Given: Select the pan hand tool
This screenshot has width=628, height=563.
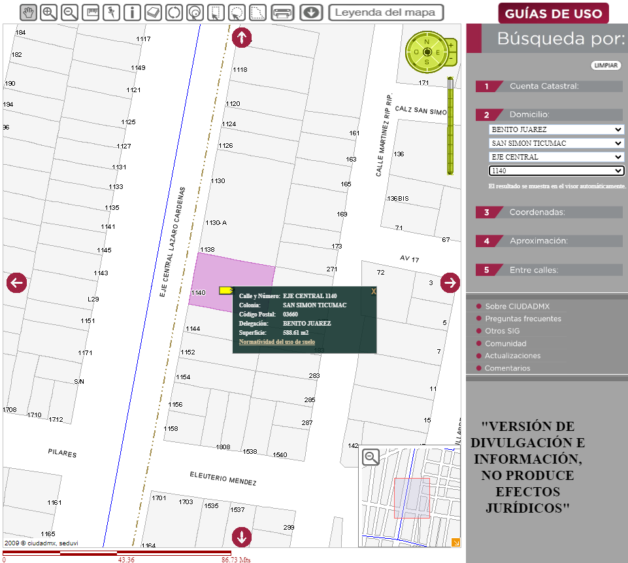Looking at the screenshot, I should (x=29, y=13).
